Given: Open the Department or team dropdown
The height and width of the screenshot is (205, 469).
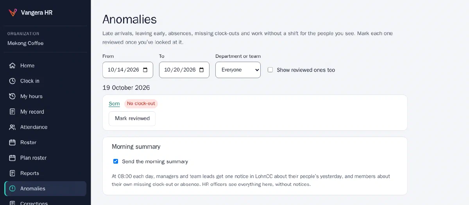Looking at the screenshot, I should tap(238, 70).
